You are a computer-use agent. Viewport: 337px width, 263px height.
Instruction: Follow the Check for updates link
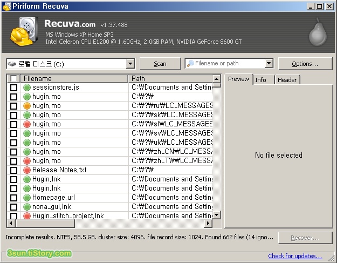pos(295,256)
